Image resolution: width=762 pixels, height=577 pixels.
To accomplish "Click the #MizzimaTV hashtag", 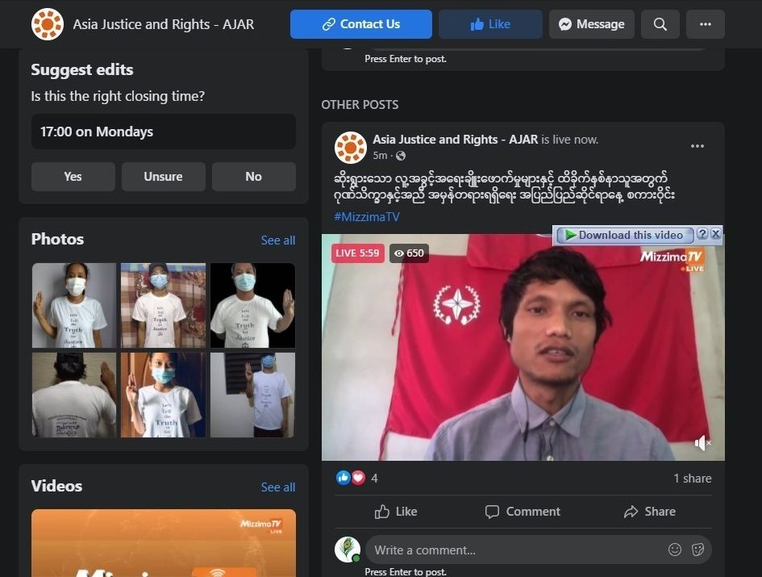I will 367,217.
